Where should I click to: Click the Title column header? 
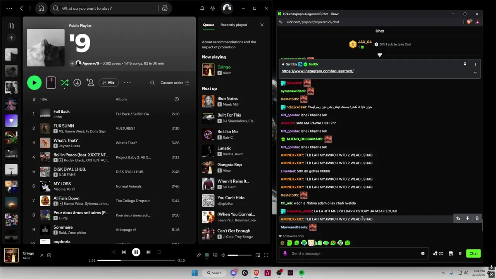pos(43,99)
